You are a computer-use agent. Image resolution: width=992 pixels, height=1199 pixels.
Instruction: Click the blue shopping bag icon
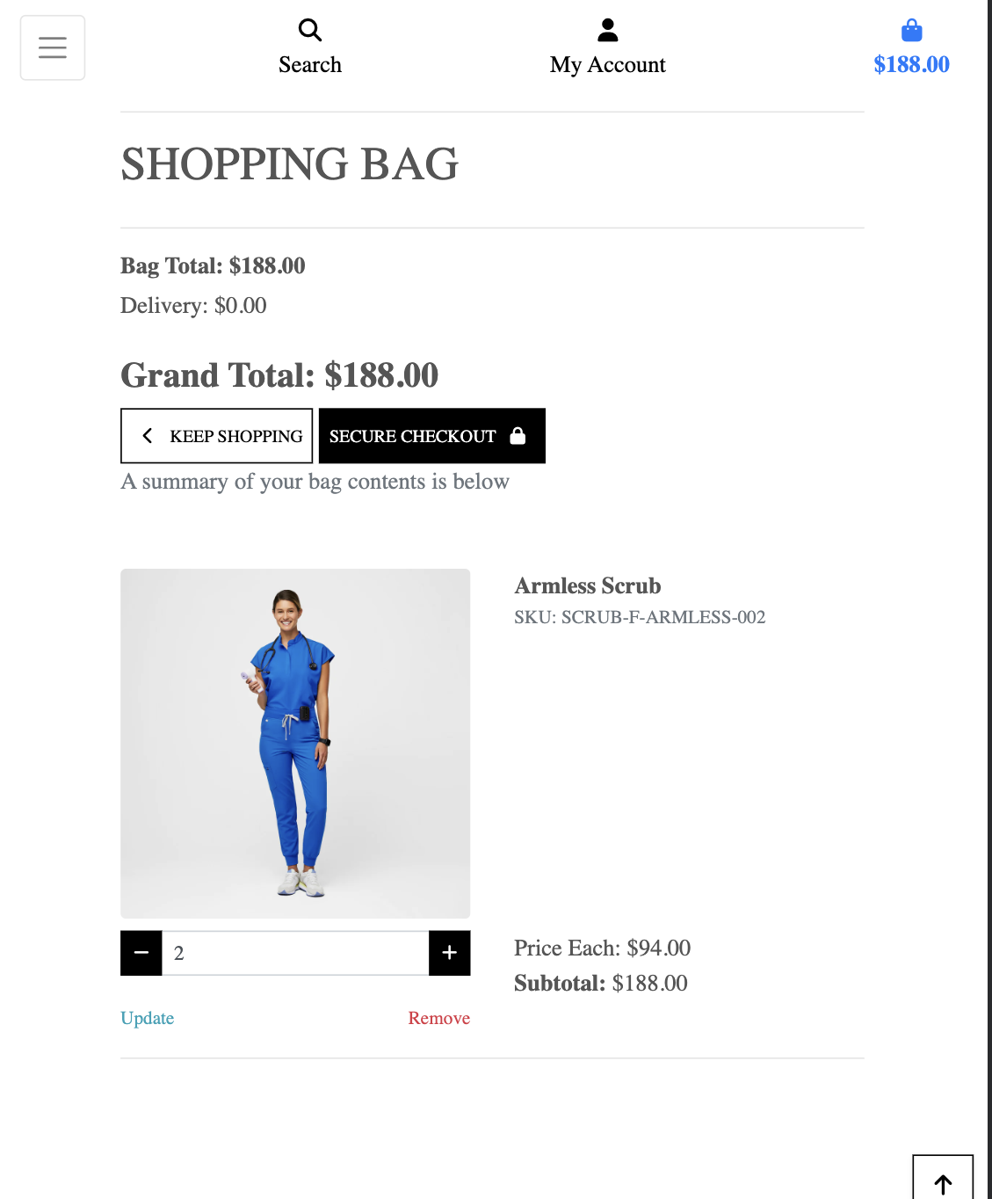tap(912, 31)
